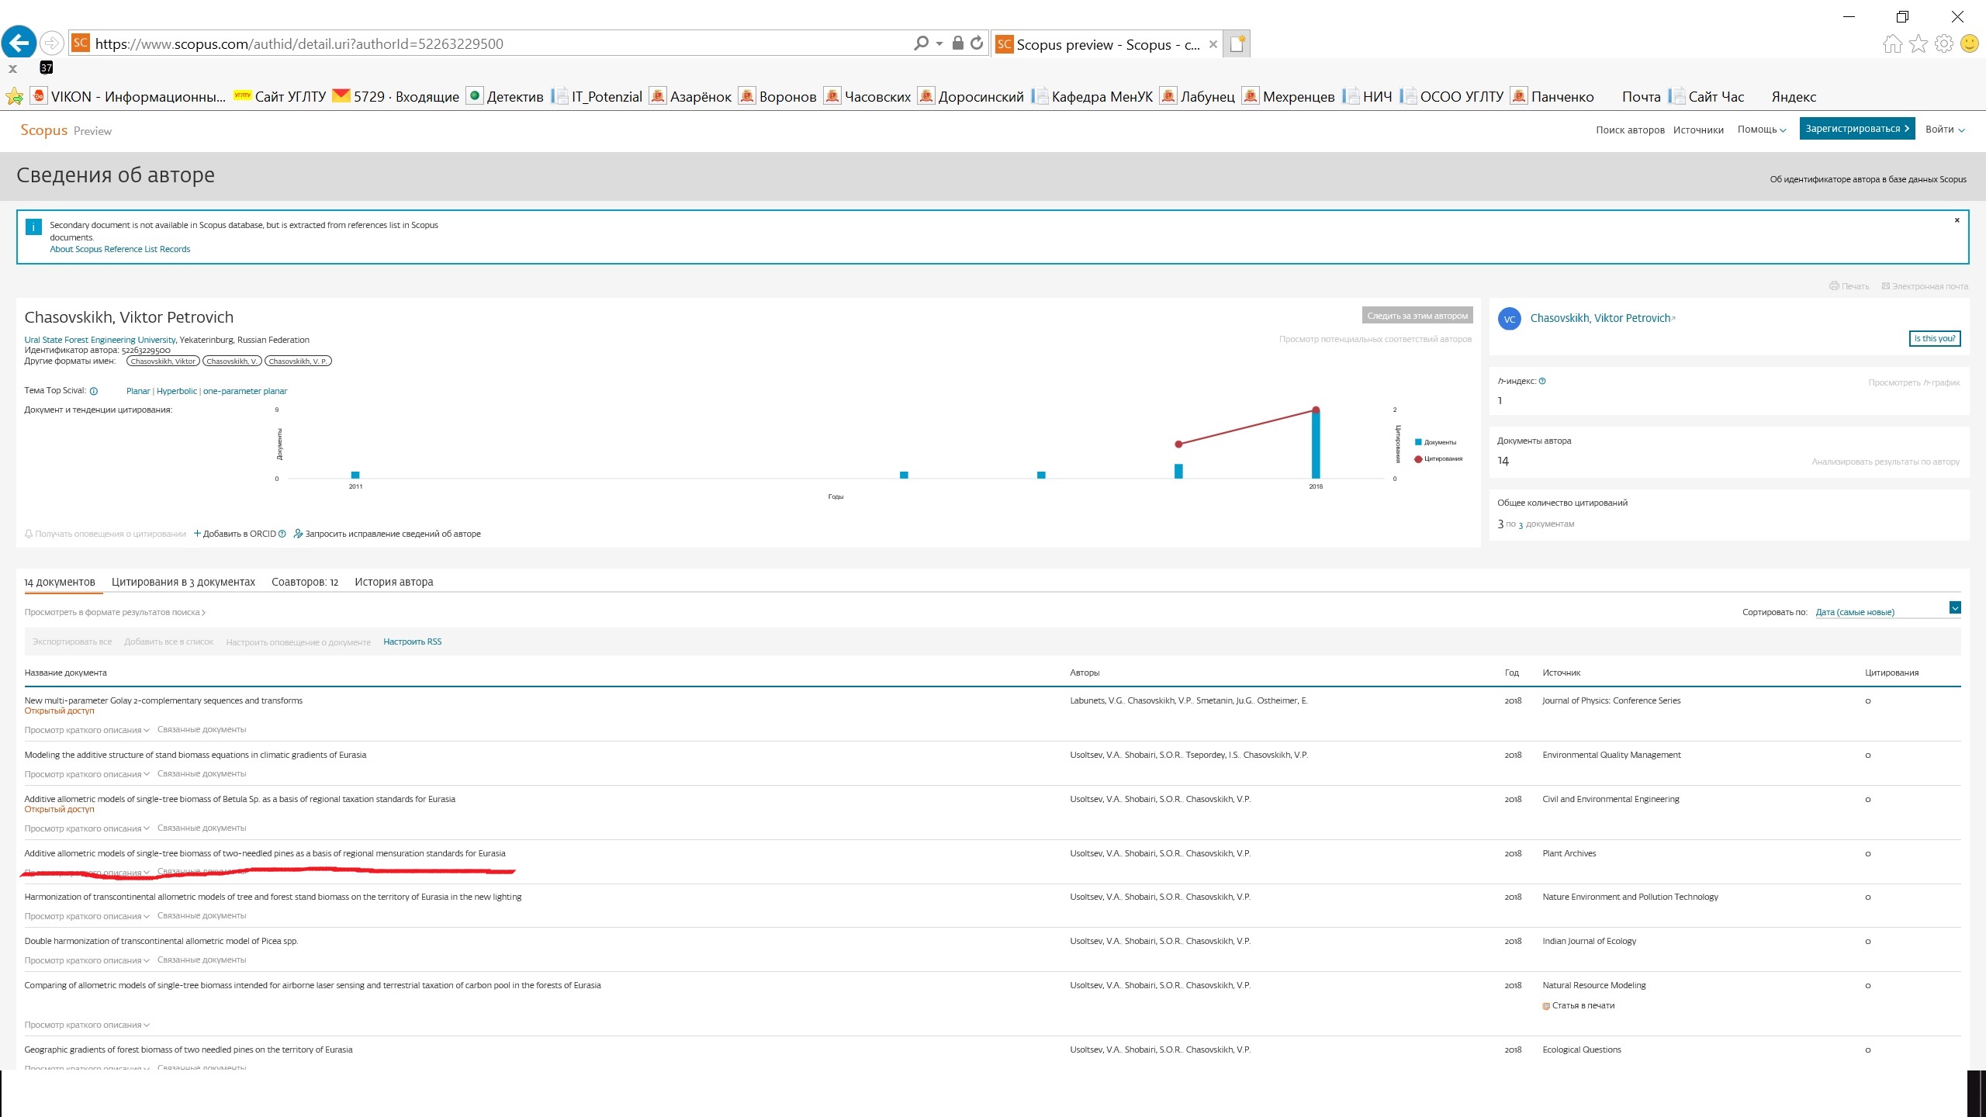The image size is (1986, 1117).
Task: Open the sort-by date dropdown arrow
Action: (1954, 608)
